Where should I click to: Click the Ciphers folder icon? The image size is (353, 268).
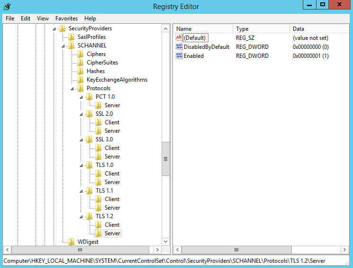point(81,54)
